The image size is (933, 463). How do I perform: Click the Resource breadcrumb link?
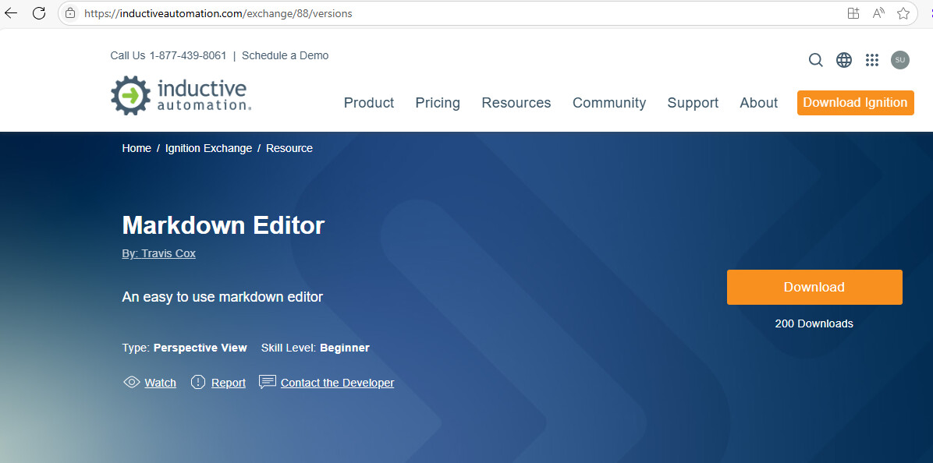[289, 148]
